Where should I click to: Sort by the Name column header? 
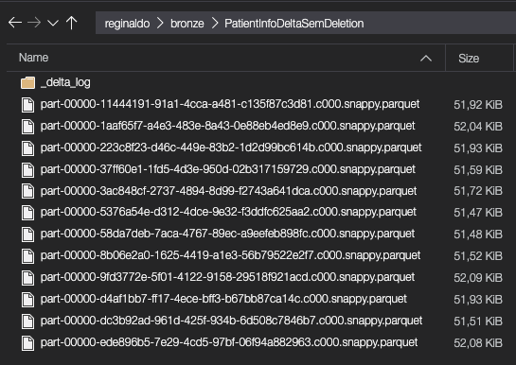click(33, 58)
